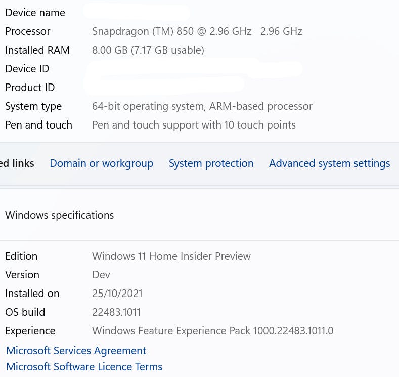Open Advanced system settings
Viewport: 399px width, 377px height.
(330, 163)
